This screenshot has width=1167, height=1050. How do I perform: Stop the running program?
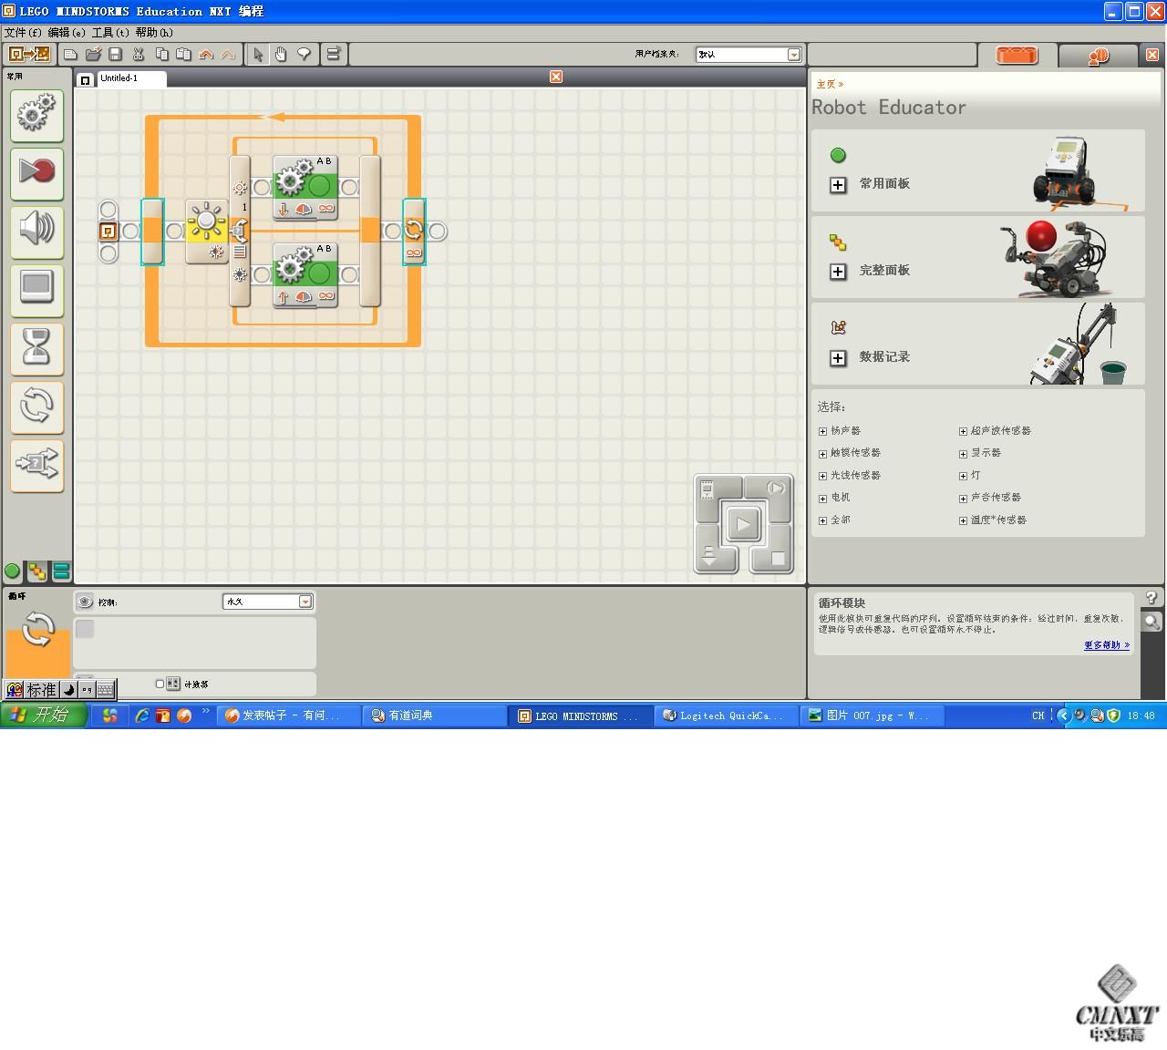(777, 558)
